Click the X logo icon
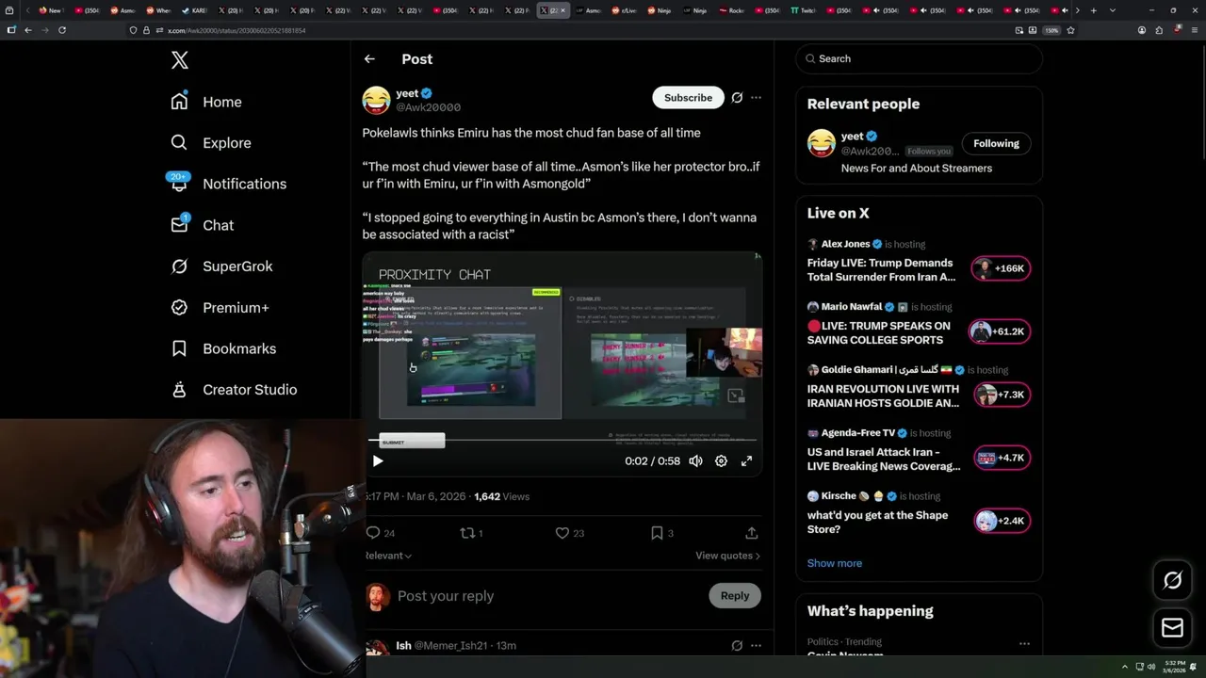 pos(180,60)
